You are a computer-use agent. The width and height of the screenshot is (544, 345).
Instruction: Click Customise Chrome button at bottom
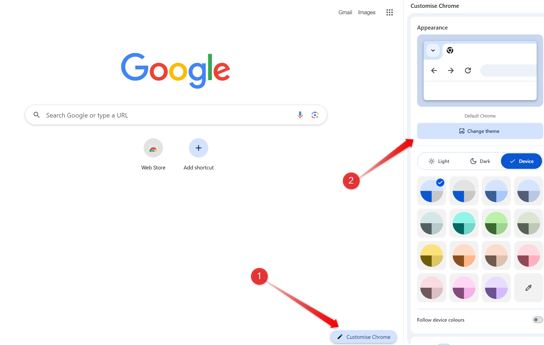coord(363,337)
